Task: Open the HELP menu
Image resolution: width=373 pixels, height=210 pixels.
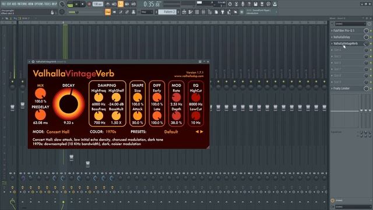Action: point(54,4)
